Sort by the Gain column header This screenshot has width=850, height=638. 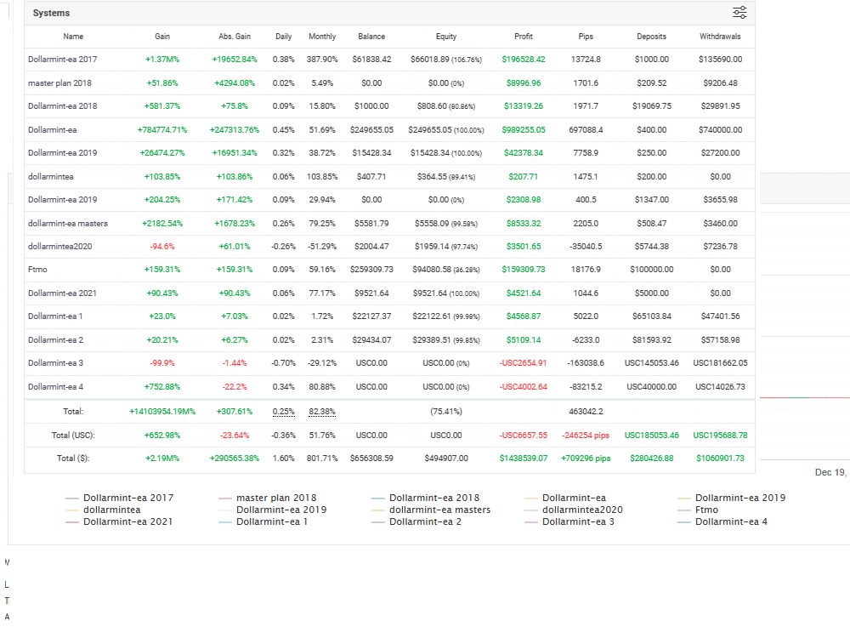[x=162, y=37]
